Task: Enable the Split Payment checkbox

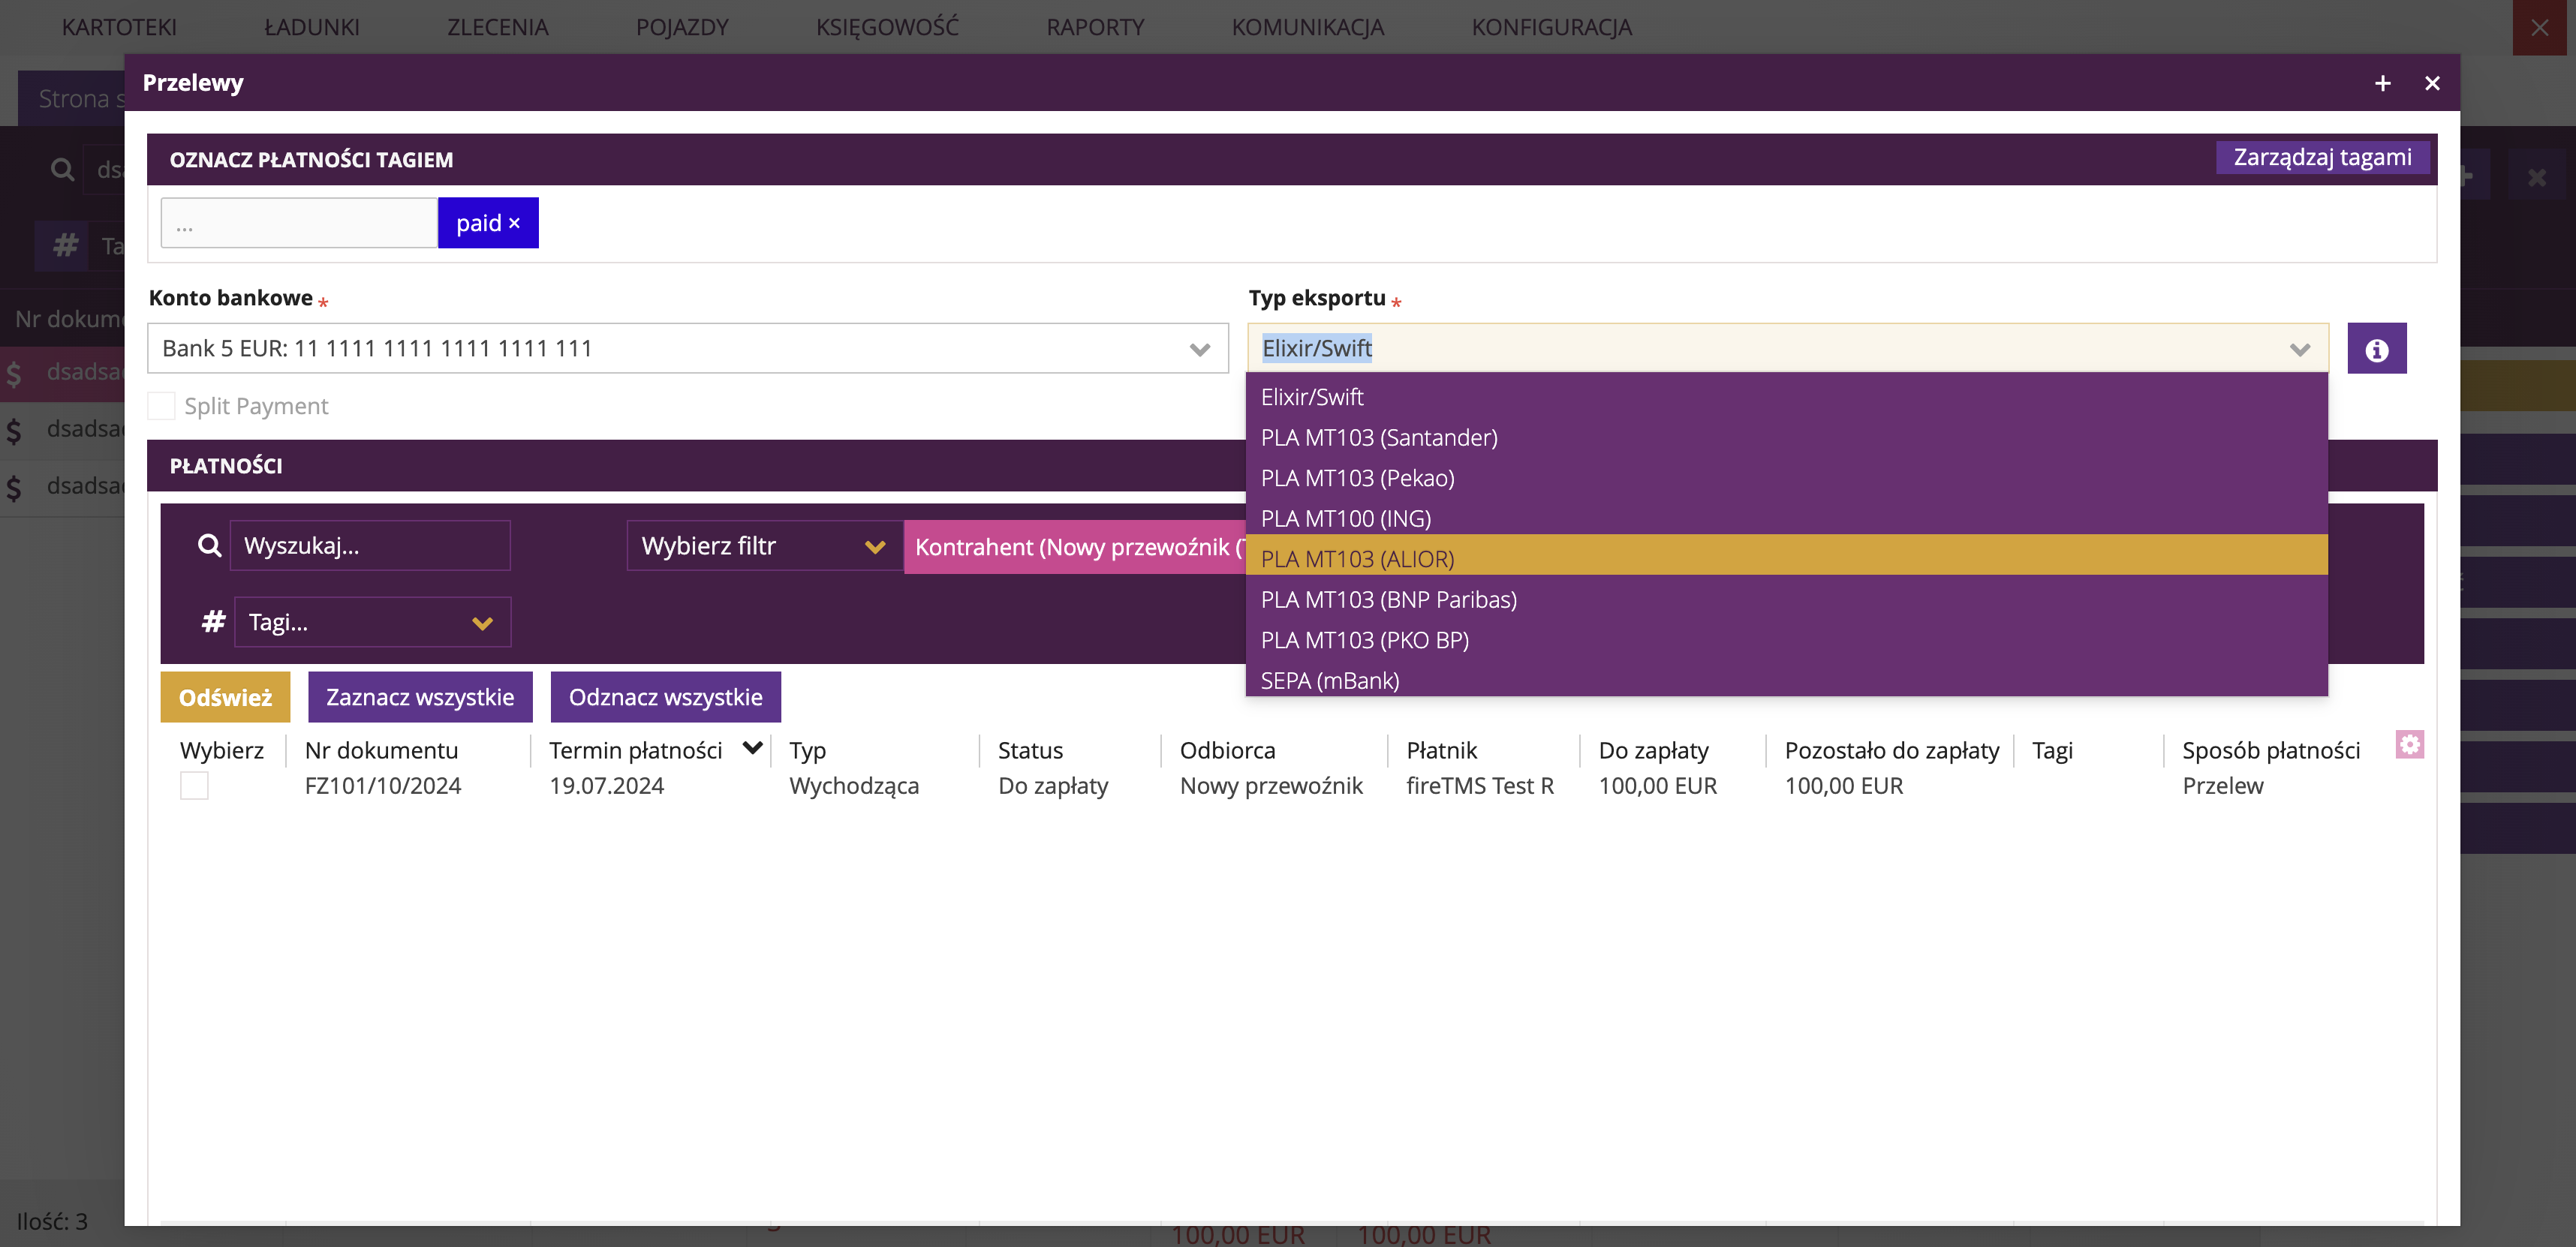Action: (161, 406)
